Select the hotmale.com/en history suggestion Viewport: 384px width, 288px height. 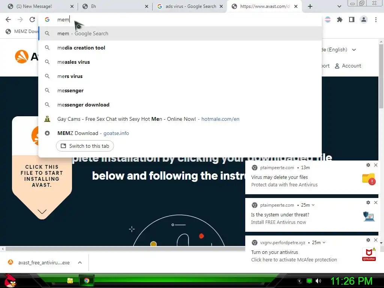tap(180, 119)
